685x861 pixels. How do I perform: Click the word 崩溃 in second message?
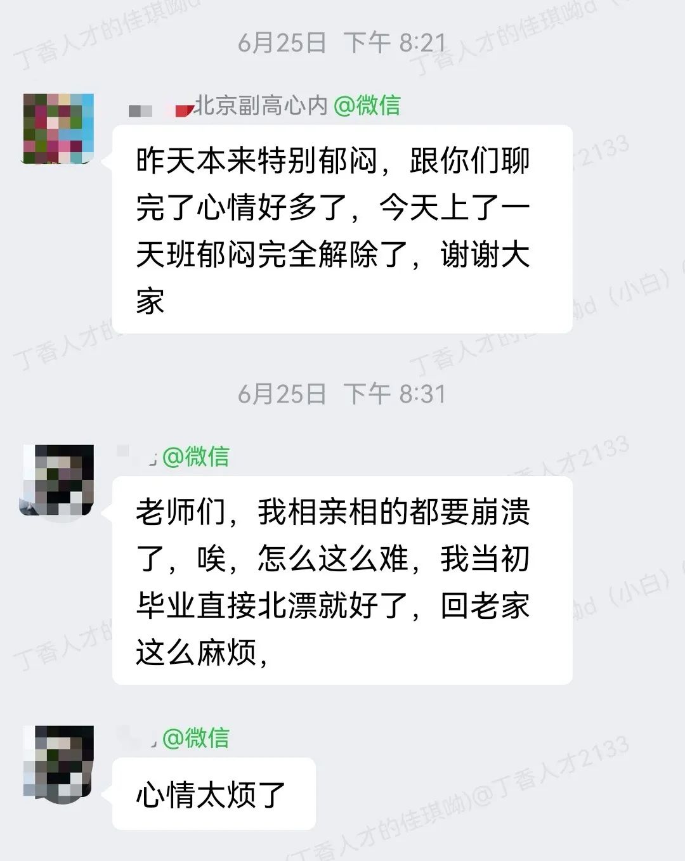tap(500, 512)
